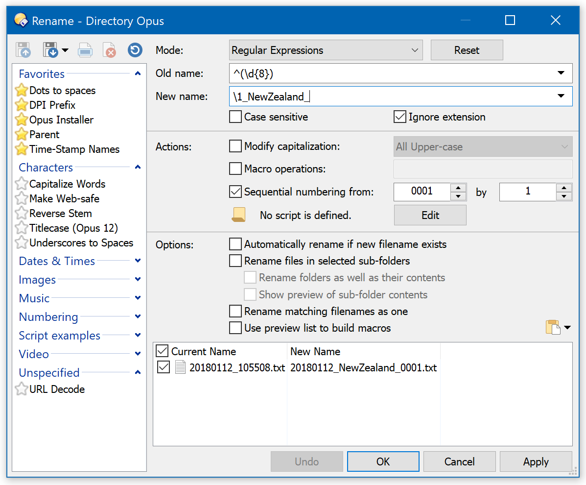This screenshot has width=586, height=485.
Task: Select the Make Web-safe preset
Action: 64,198
